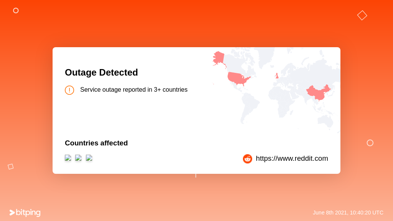Click Australia on the world map
This screenshot has height=221, width=393.
click(325, 121)
